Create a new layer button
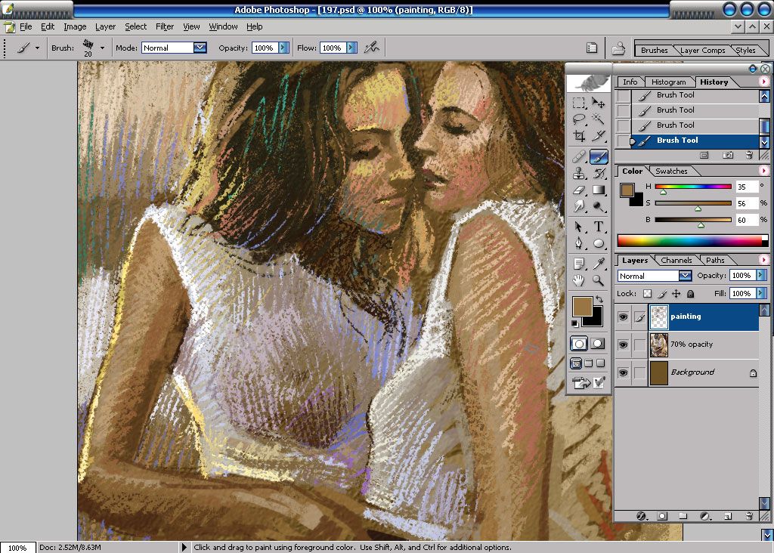The image size is (774, 553). (x=728, y=516)
